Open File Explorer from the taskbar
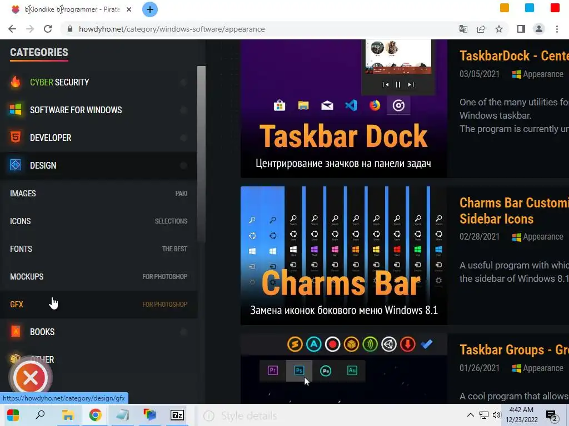The image size is (569, 426). [x=68, y=415]
